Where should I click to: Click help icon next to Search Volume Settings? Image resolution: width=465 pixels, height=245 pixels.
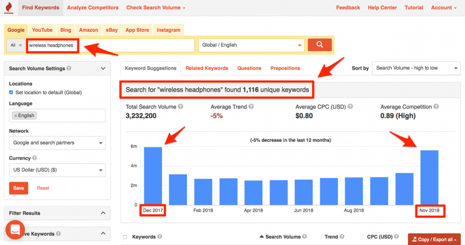(69, 68)
